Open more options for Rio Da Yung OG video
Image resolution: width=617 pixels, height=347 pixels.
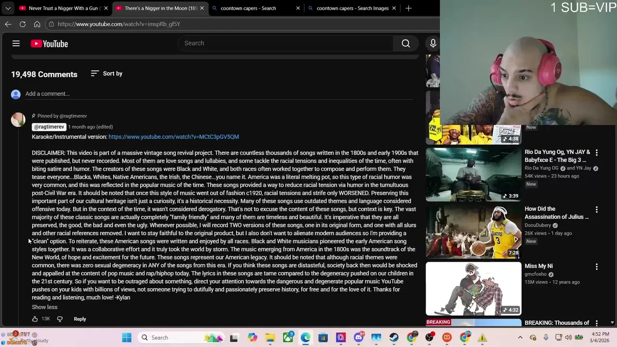pyautogui.click(x=597, y=153)
